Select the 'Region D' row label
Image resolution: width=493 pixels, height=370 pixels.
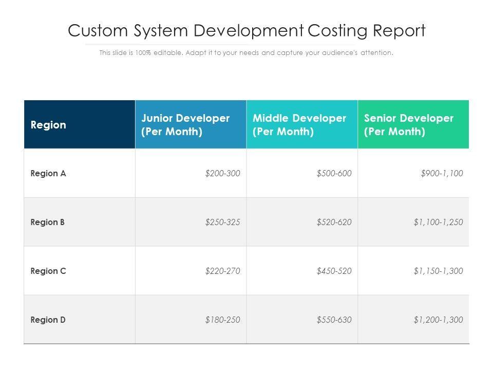pyautogui.click(x=48, y=320)
